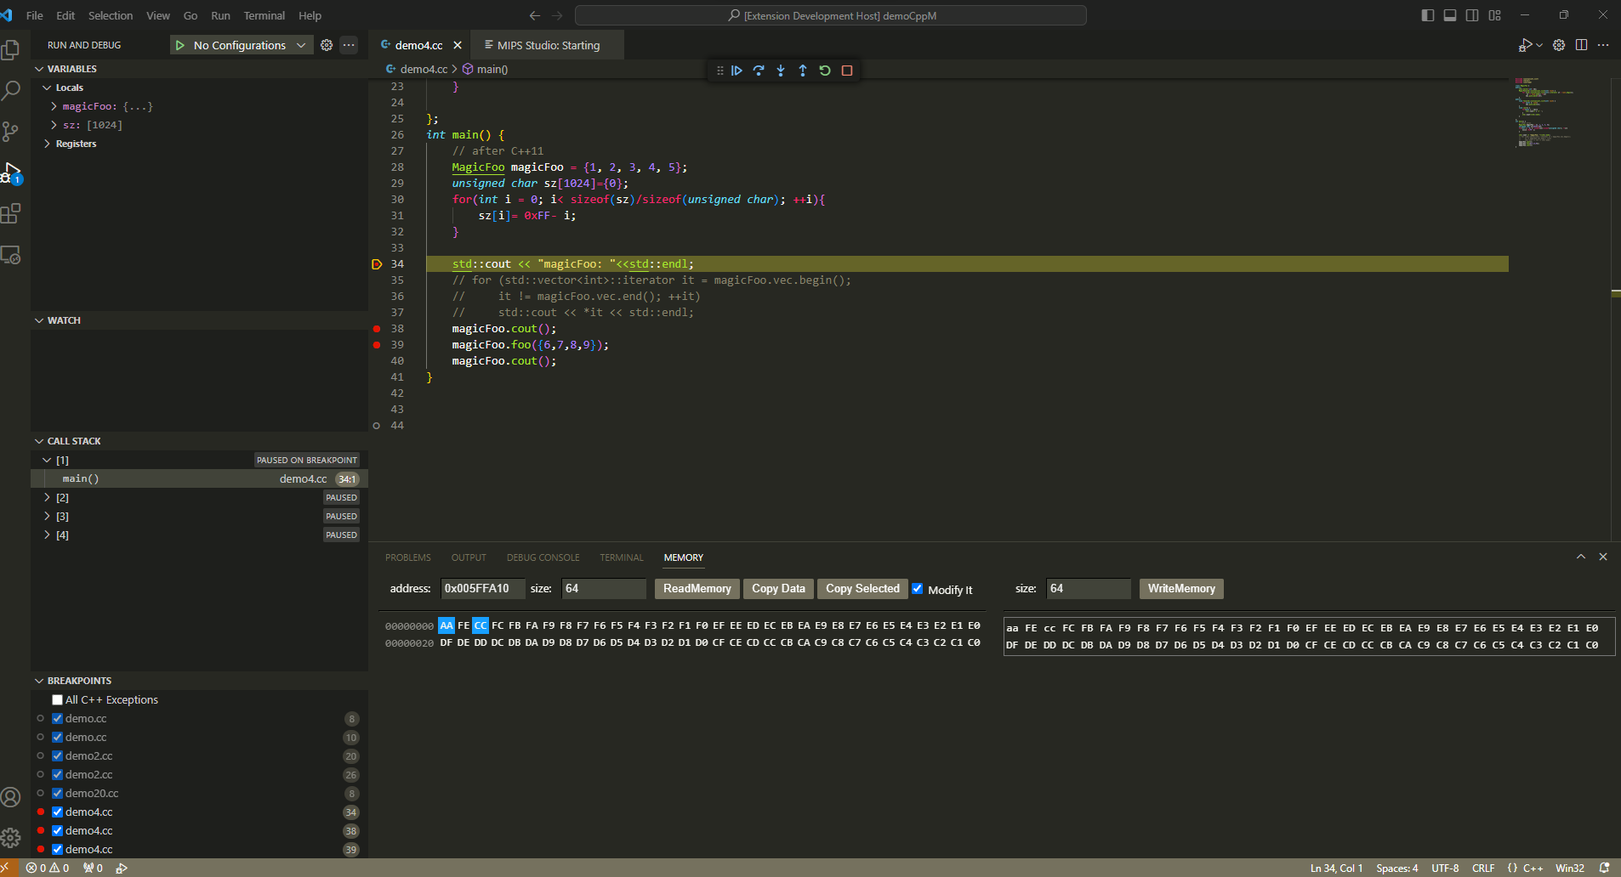Click Continue in the debug toolbar
Image resolution: width=1621 pixels, height=877 pixels.
tap(737, 71)
